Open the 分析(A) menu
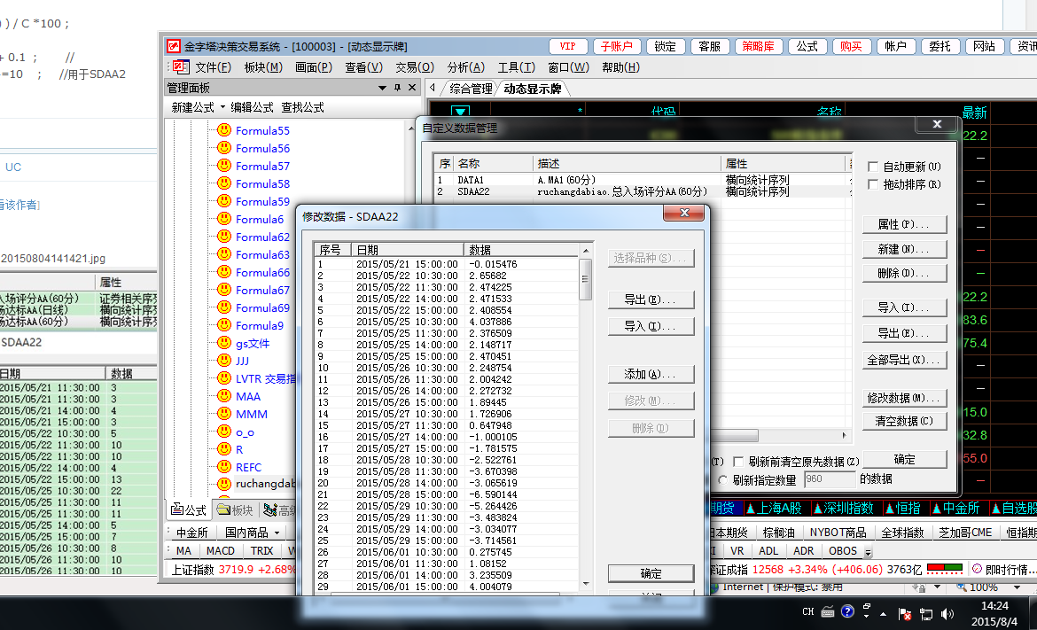 coord(465,67)
